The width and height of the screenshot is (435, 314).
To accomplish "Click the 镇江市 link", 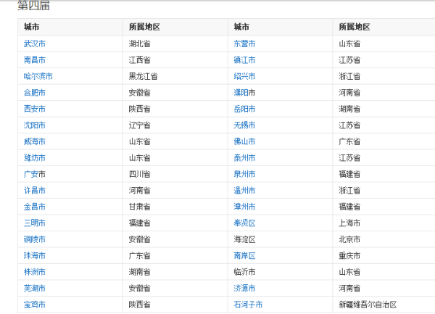I will click(x=244, y=60).
